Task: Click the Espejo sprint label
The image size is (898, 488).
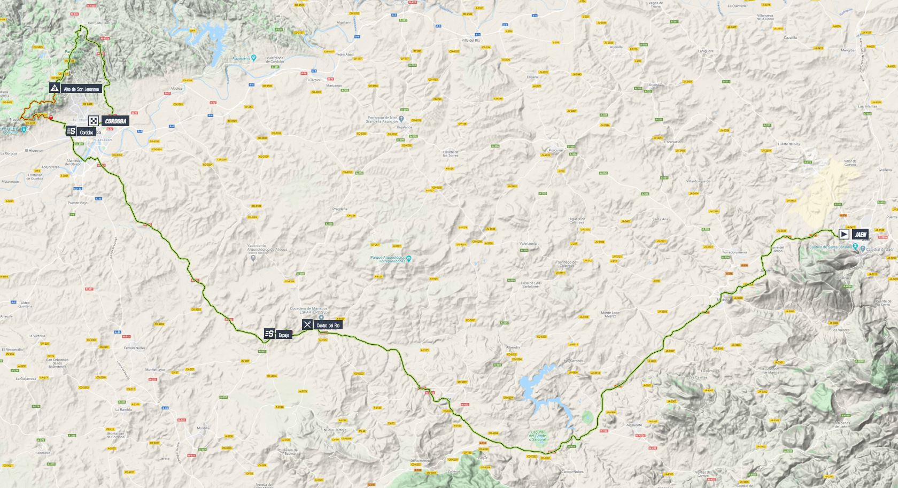Action: pos(284,335)
